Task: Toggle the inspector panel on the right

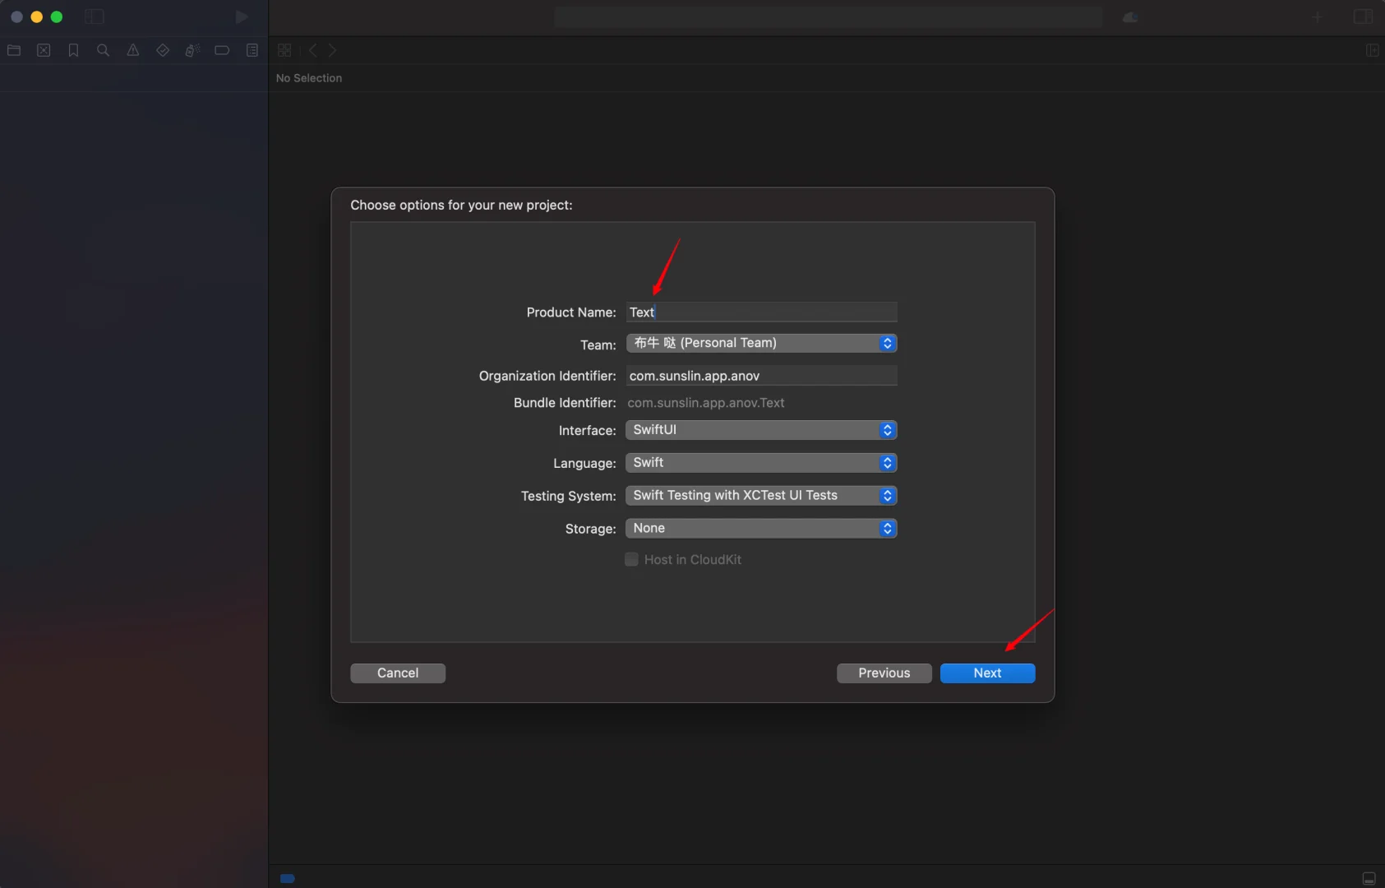Action: [1363, 16]
